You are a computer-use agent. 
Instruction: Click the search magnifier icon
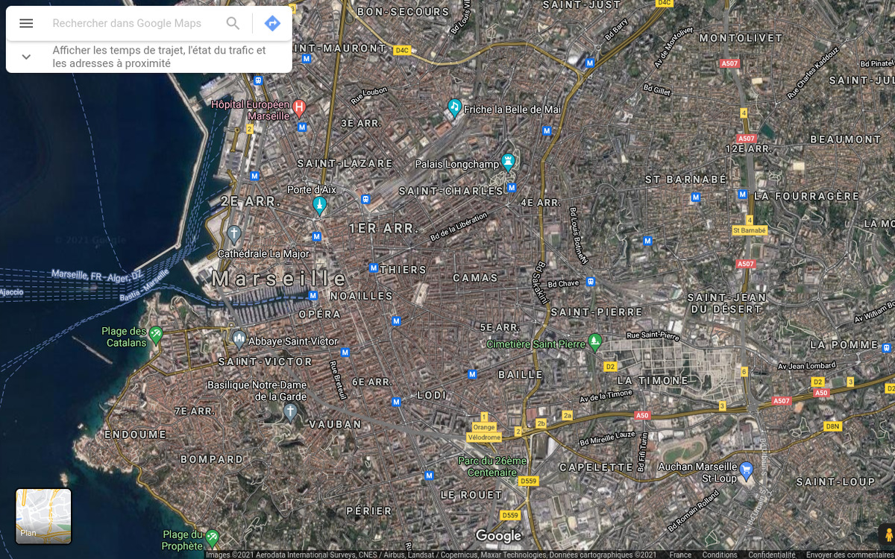pos(233,23)
